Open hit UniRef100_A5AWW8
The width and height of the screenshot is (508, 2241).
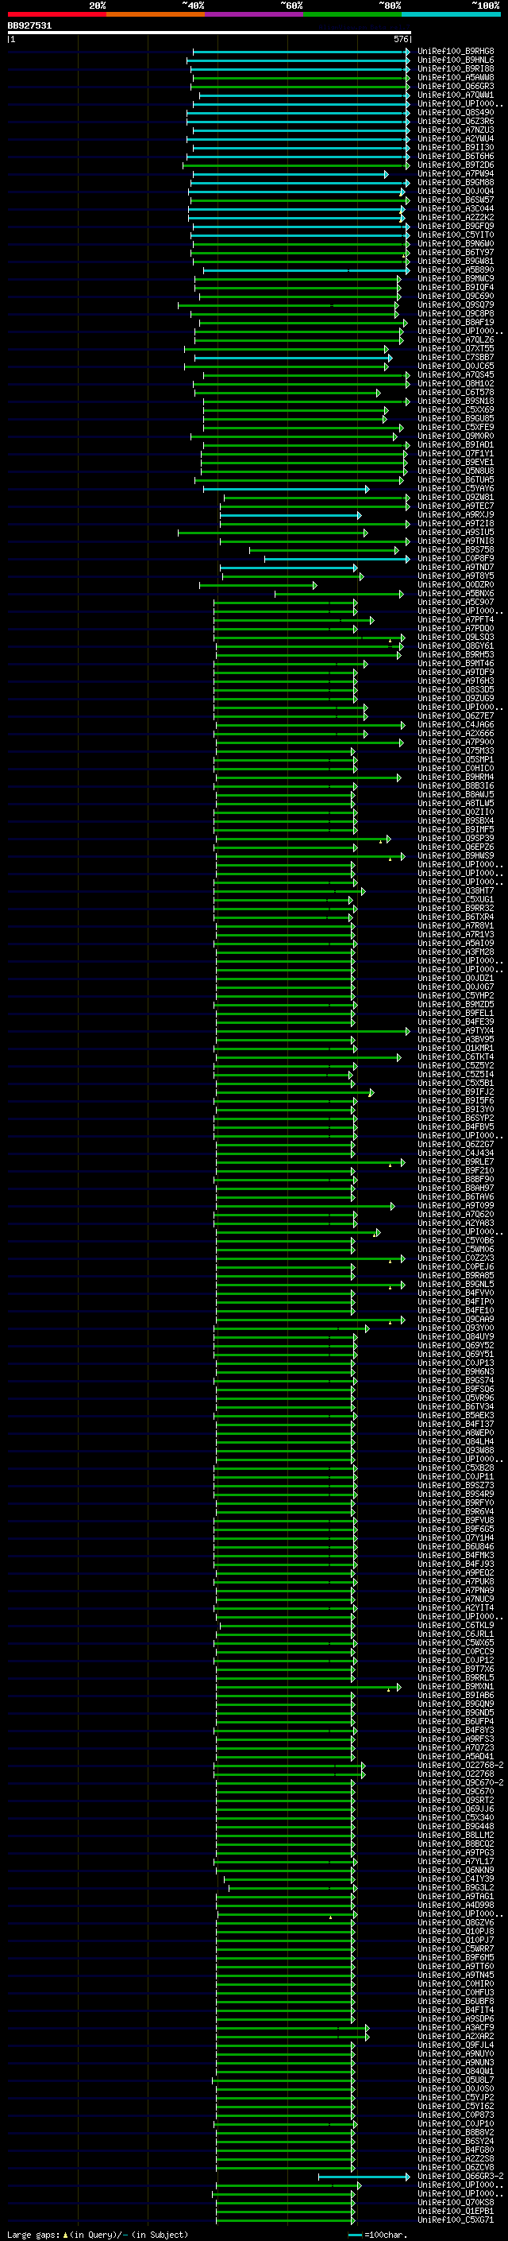[x=456, y=77]
